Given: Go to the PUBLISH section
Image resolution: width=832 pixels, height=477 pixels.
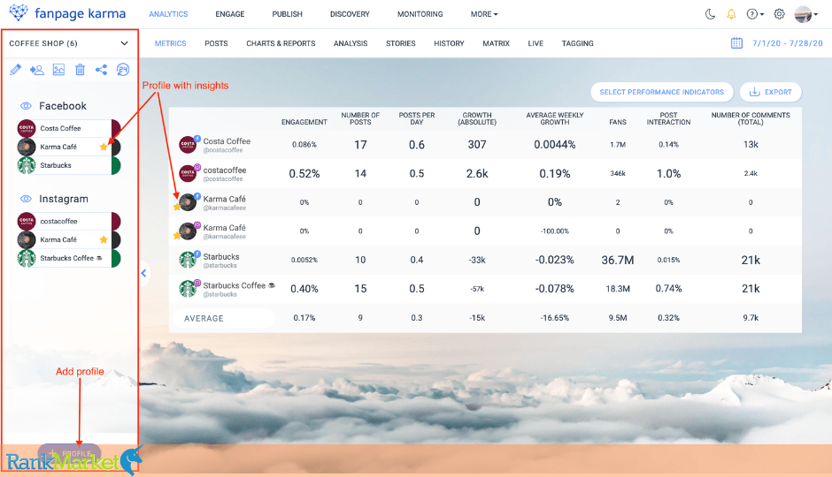Looking at the screenshot, I should (287, 14).
